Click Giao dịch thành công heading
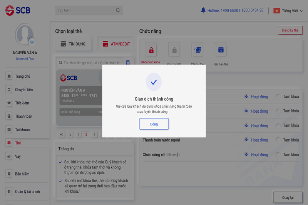 pyautogui.click(x=154, y=99)
